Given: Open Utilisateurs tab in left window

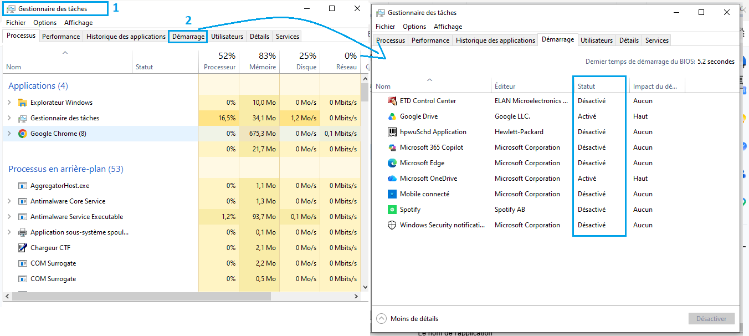Looking at the screenshot, I should click(x=227, y=37).
